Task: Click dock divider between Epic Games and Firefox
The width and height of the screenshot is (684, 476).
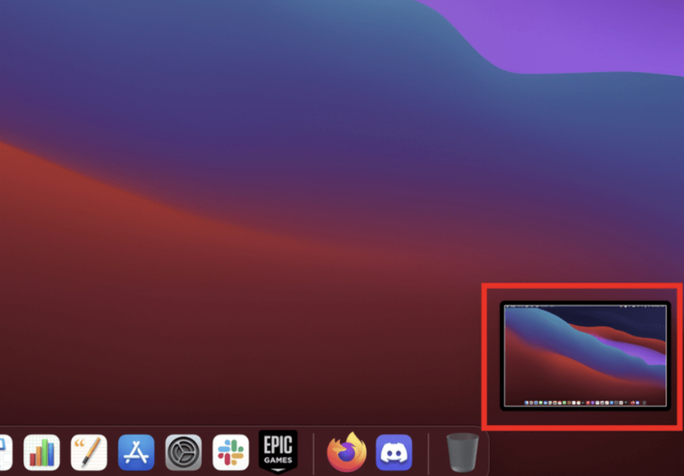Action: pyautogui.click(x=313, y=453)
